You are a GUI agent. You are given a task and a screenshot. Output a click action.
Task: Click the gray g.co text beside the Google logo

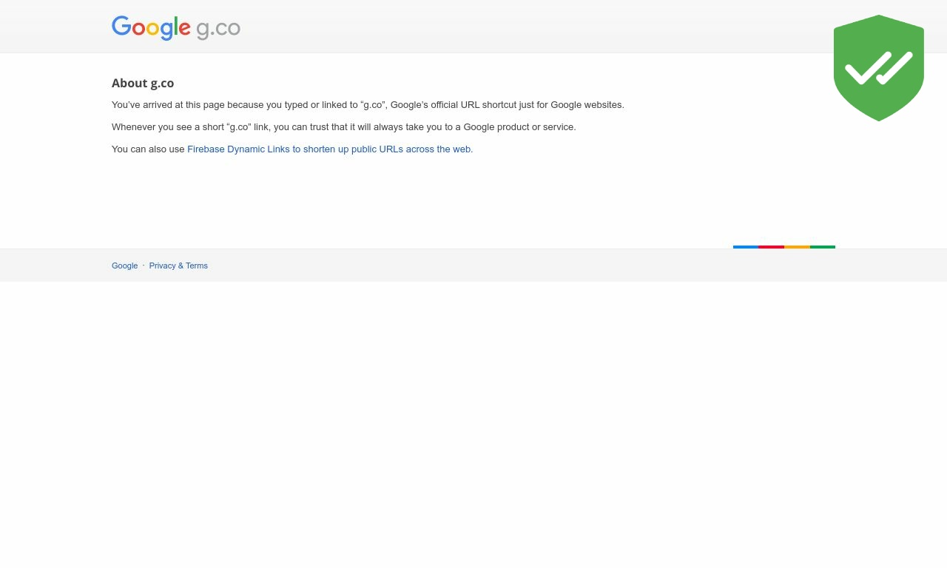click(218, 30)
